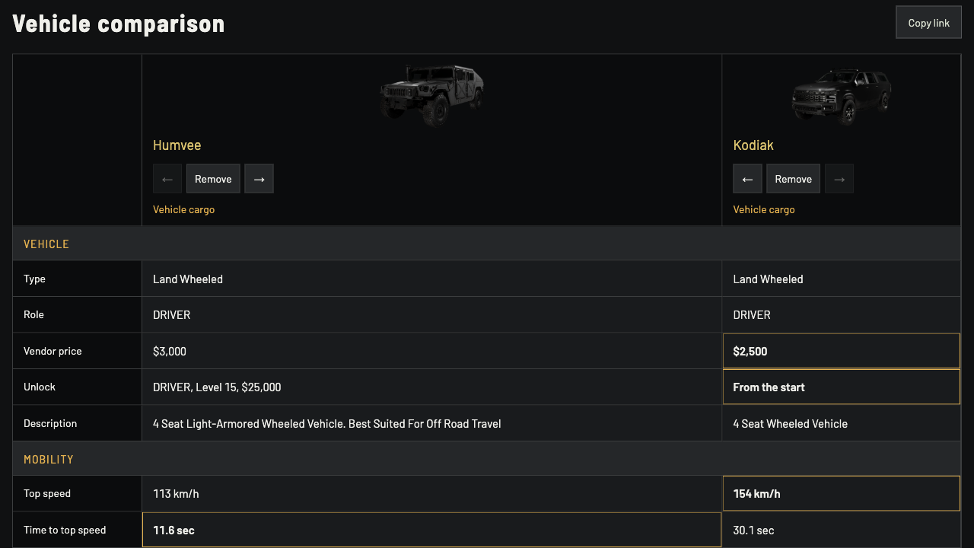Image resolution: width=974 pixels, height=548 pixels.
Task: Click the Type row label
Action: pos(34,279)
